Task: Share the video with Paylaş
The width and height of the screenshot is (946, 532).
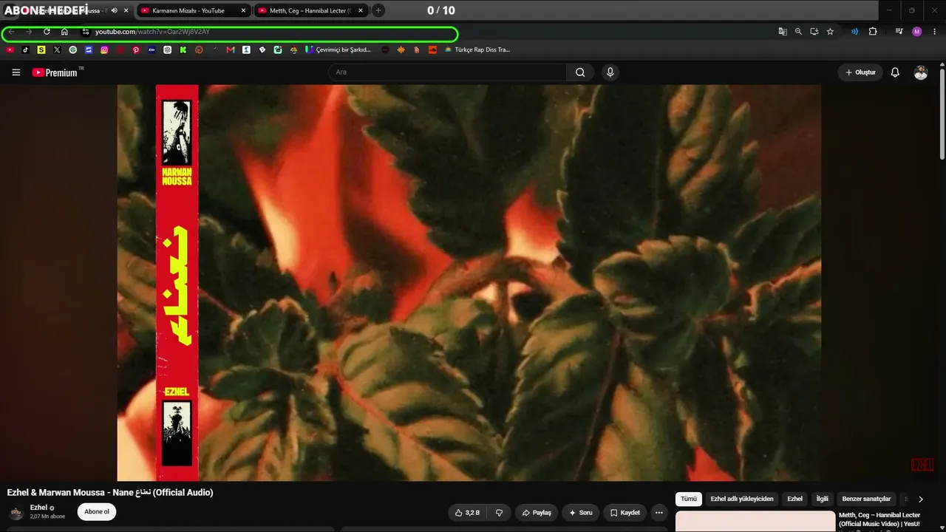Action: [537, 513]
